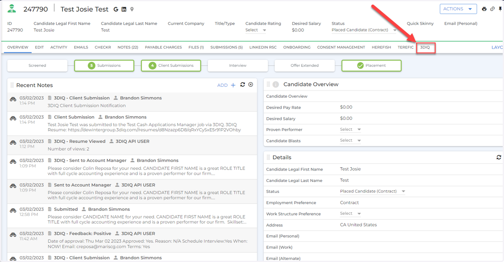Open the Payable Charges tab
Image resolution: width=504 pixels, height=262 pixels.
pyautogui.click(x=163, y=47)
